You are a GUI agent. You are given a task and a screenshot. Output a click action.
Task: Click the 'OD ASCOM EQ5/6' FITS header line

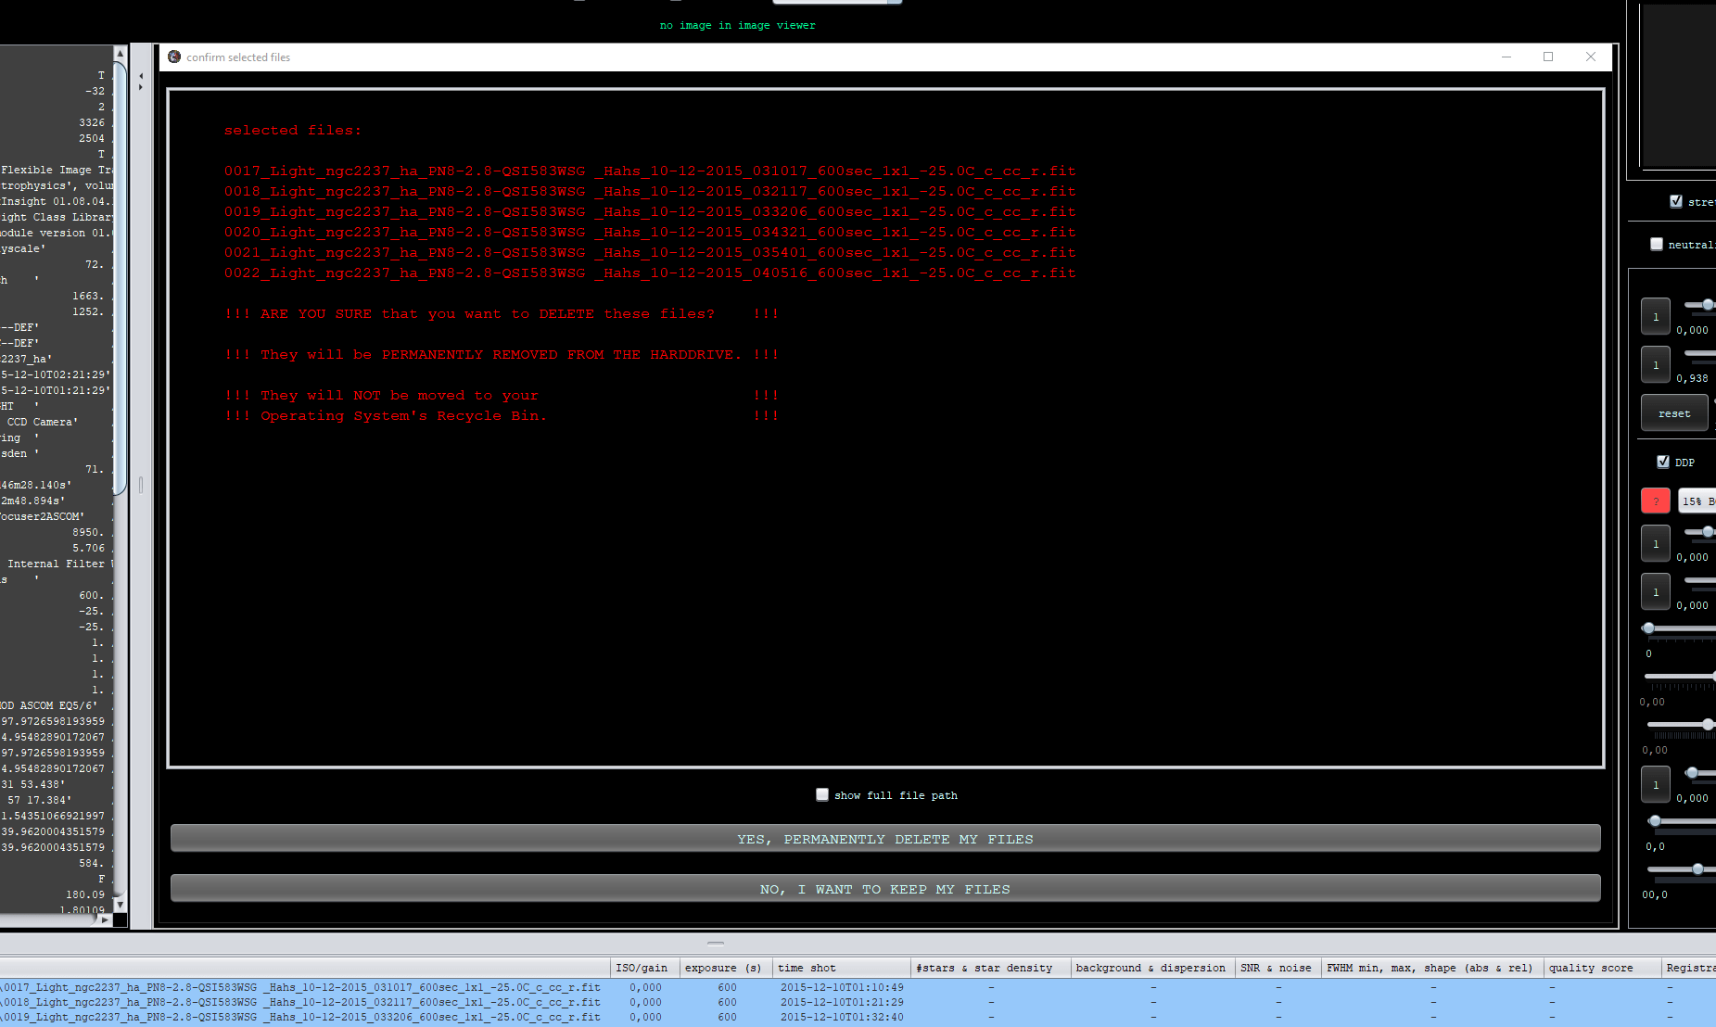click(48, 705)
